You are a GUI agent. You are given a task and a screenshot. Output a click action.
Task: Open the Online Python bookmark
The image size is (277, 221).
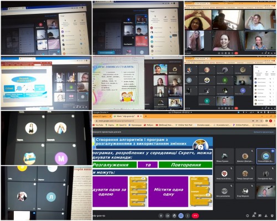pos(242,125)
